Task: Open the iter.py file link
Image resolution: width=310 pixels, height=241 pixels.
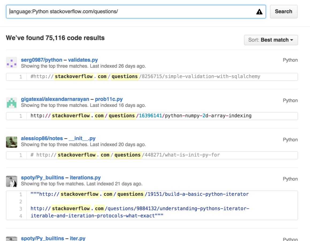Action: tap(78, 238)
